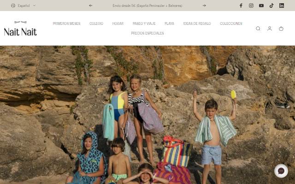Click the globe language icon

click(x=13, y=6)
